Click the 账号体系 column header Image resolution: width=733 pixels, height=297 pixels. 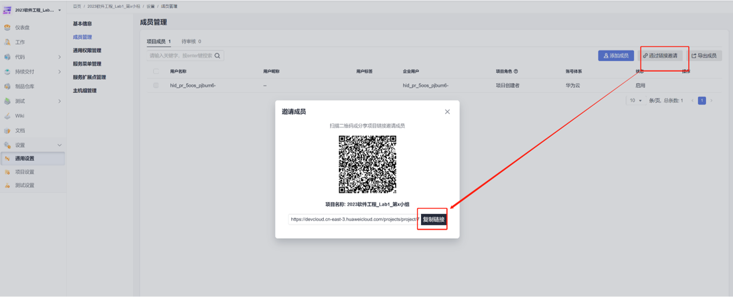coord(574,71)
